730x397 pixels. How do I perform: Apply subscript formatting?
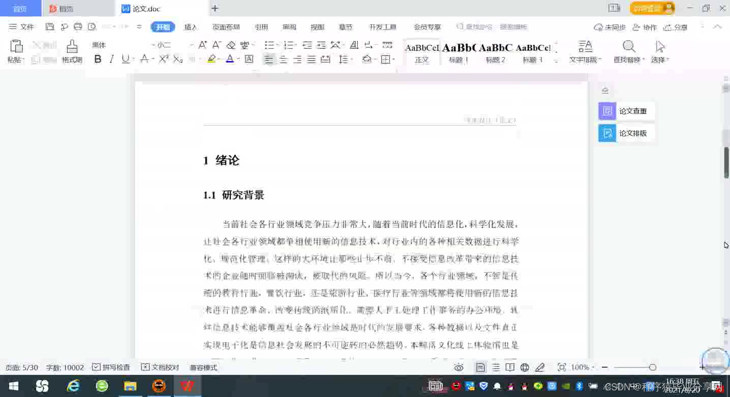tap(177, 60)
